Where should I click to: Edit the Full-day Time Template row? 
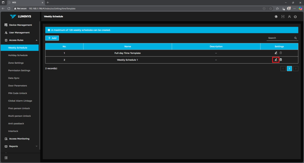tap(276, 53)
